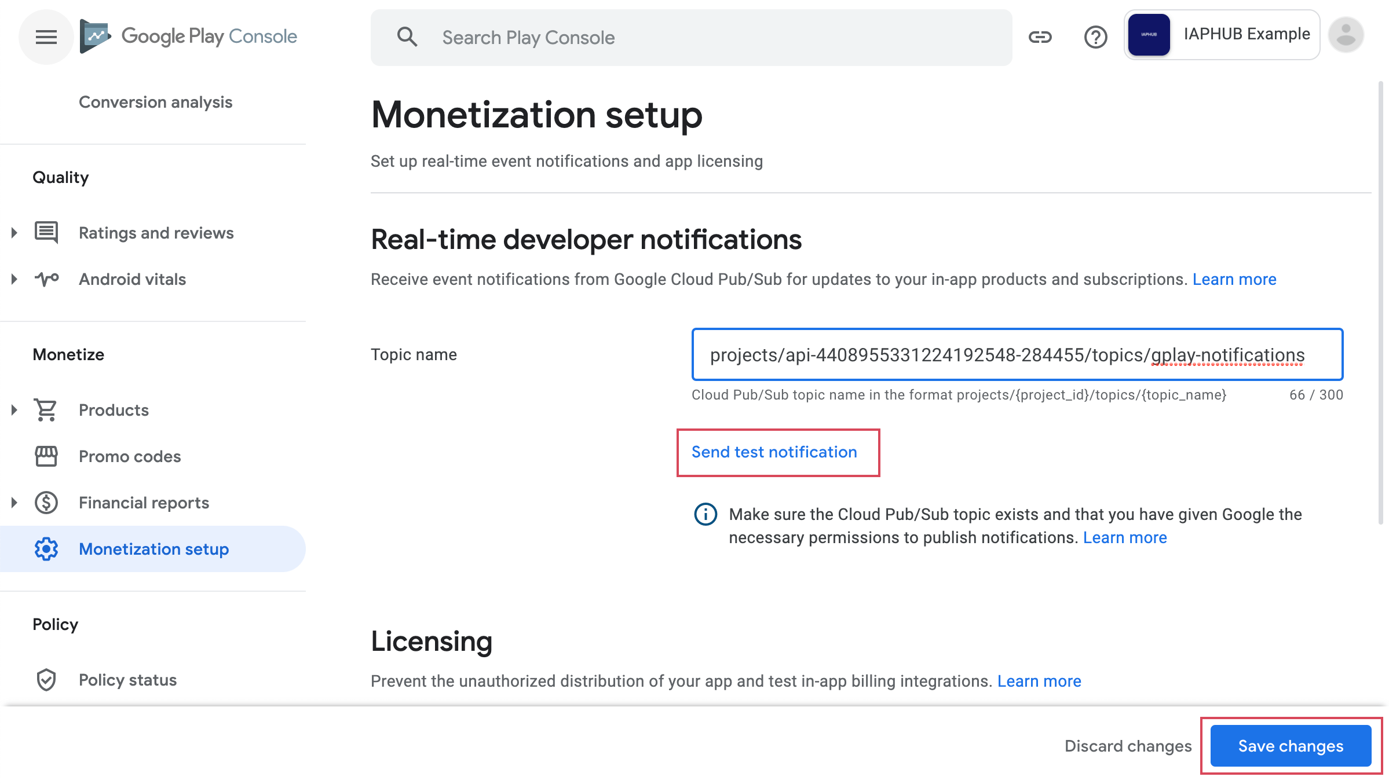
Task: Click Send test notification
Action: coord(774,452)
